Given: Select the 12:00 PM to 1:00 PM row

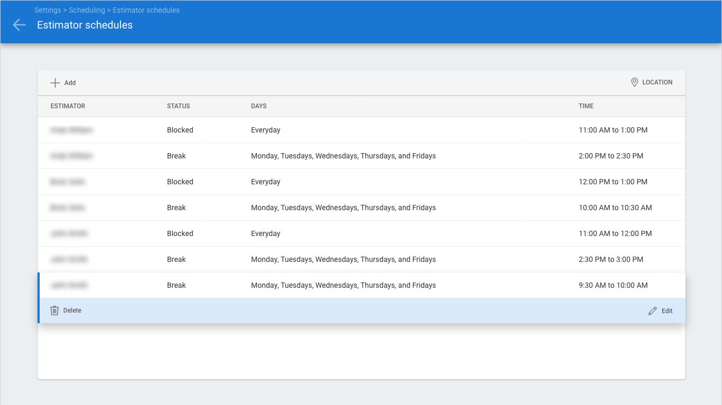Looking at the screenshot, I should tap(362, 182).
